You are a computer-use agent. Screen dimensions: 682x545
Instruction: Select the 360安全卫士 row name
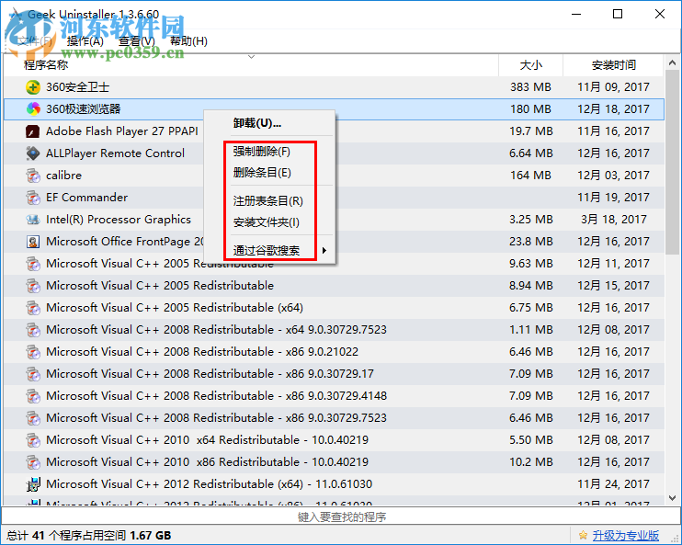[x=77, y=87]
